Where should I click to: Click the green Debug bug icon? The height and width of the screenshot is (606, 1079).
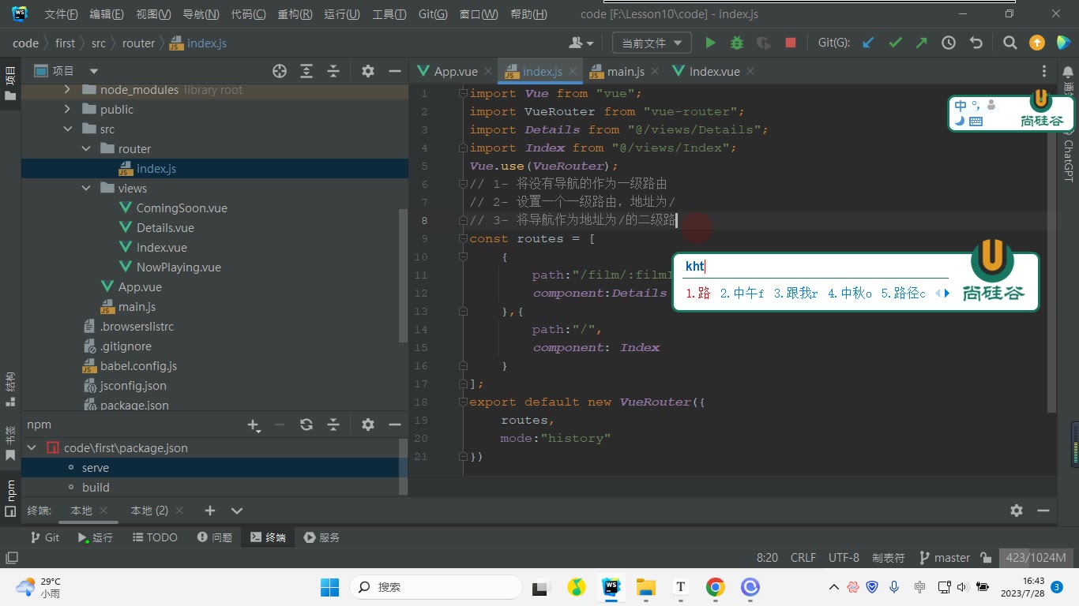pyautogui.click(x=737, y=43)
